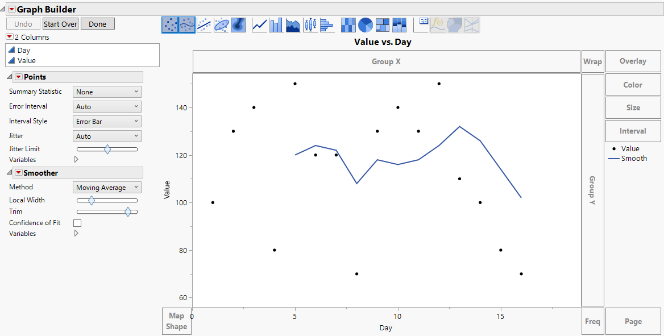The width and height of the screenshot is (664, 336).
Task: Open the Interval Style dropdown
Action: click(x=107, y=121)
